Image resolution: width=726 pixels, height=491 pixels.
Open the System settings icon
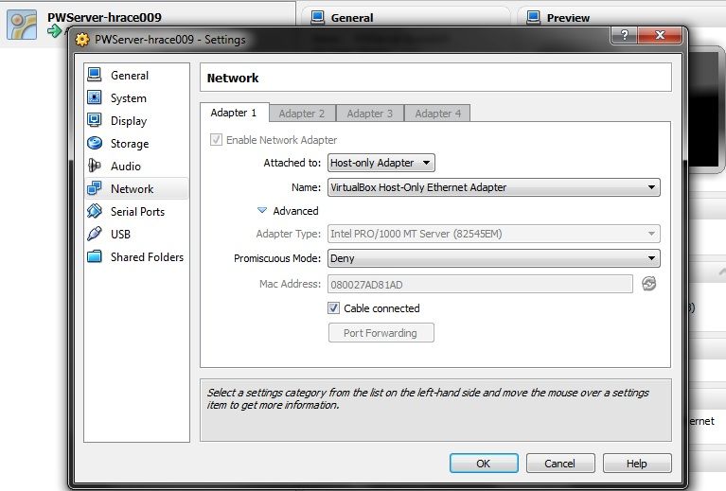(94, 98)
